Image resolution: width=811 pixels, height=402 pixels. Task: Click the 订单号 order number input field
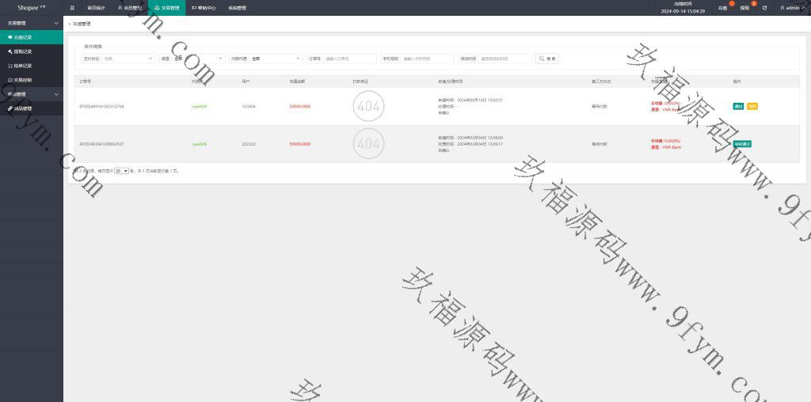(349, 59)
